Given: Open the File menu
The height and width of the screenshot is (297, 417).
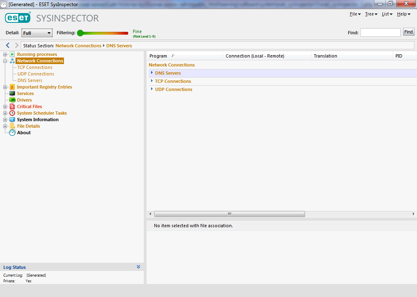Looking at the screenshot, I should tap(355, 14).
